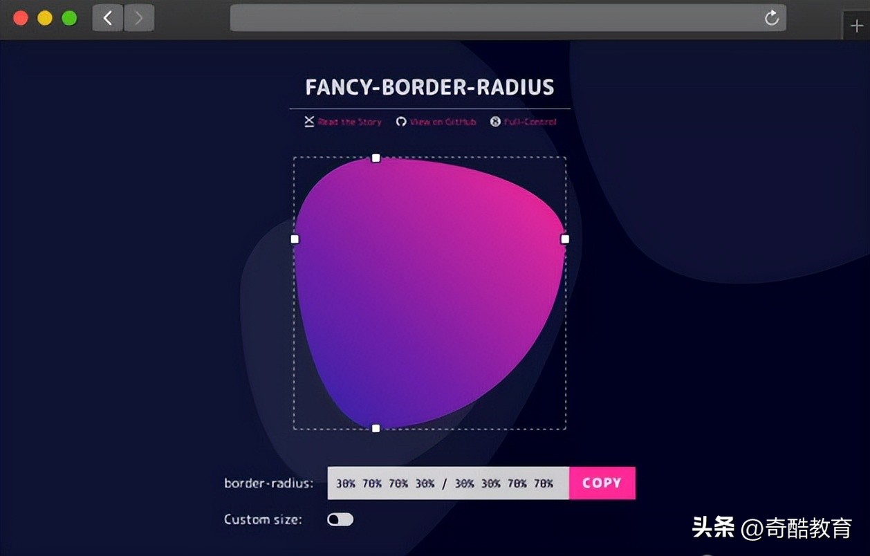Click the FANCY-BORDER-RADIUS title
Viewport: 870px width, 556px height.
430,87
